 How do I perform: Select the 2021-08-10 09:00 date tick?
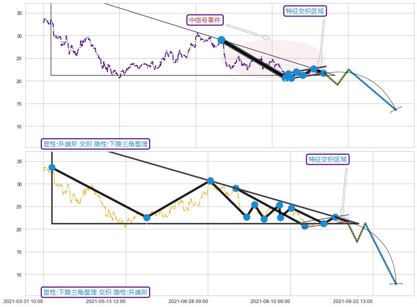coord(270,301)
